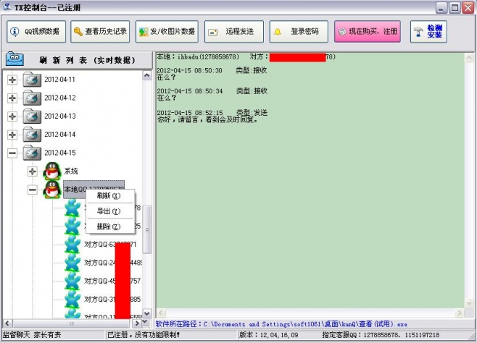Click the folder icon for 2012-04-11
The image size is (477, 343).
[32, 80]
